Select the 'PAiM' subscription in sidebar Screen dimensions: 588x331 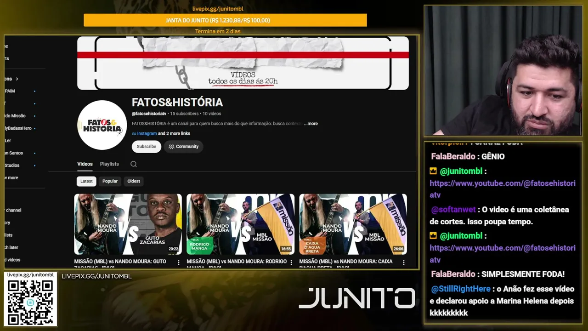tap(10, 91)
